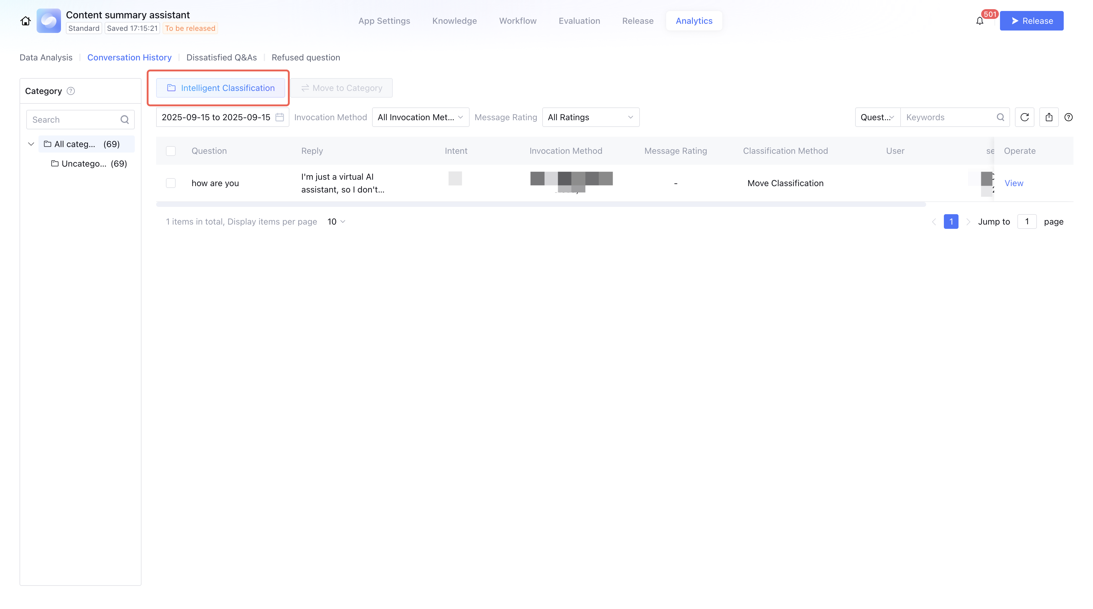The image size is (1093, 609).
Task: Click the horizontal table scrollbar
Action: click(x=541, y=204)
